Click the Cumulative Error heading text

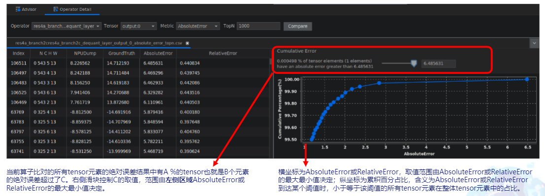tap(297, 51)
